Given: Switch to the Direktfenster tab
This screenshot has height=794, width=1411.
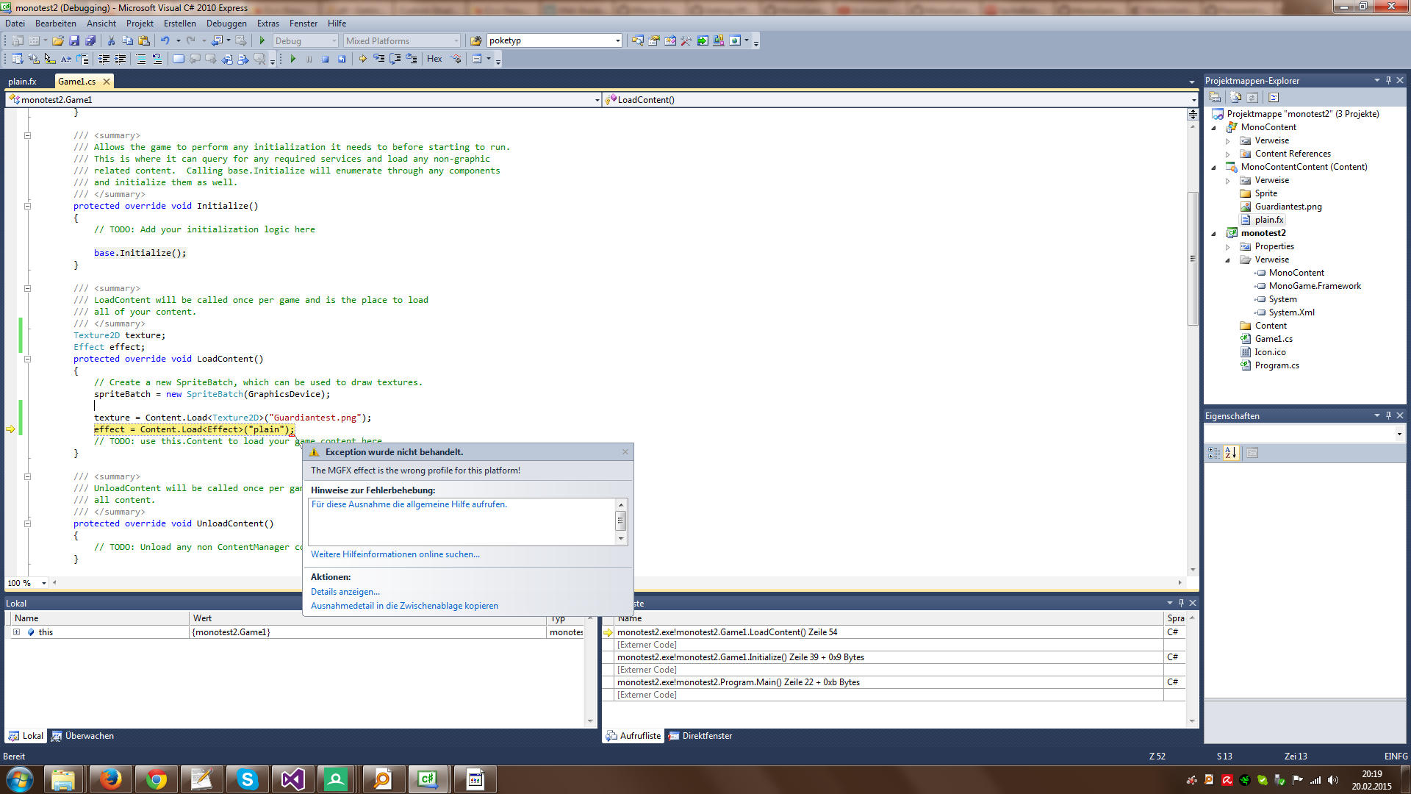Looking at the screenshot, I should [x=700, y=736].
